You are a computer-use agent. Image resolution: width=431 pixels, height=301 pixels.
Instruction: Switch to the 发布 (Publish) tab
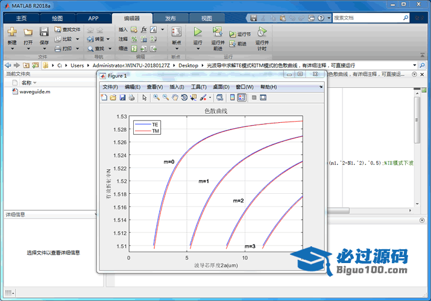[171, 19]
